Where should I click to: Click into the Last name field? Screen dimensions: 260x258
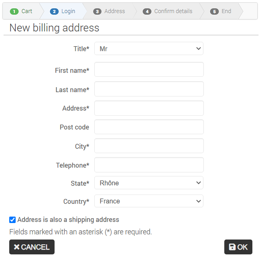(x=149, y=89)
